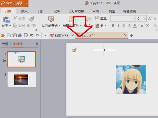Screen dimensions: 158x118
Task: Toggle text shadow S button
Action: click(x=129, y=26)
